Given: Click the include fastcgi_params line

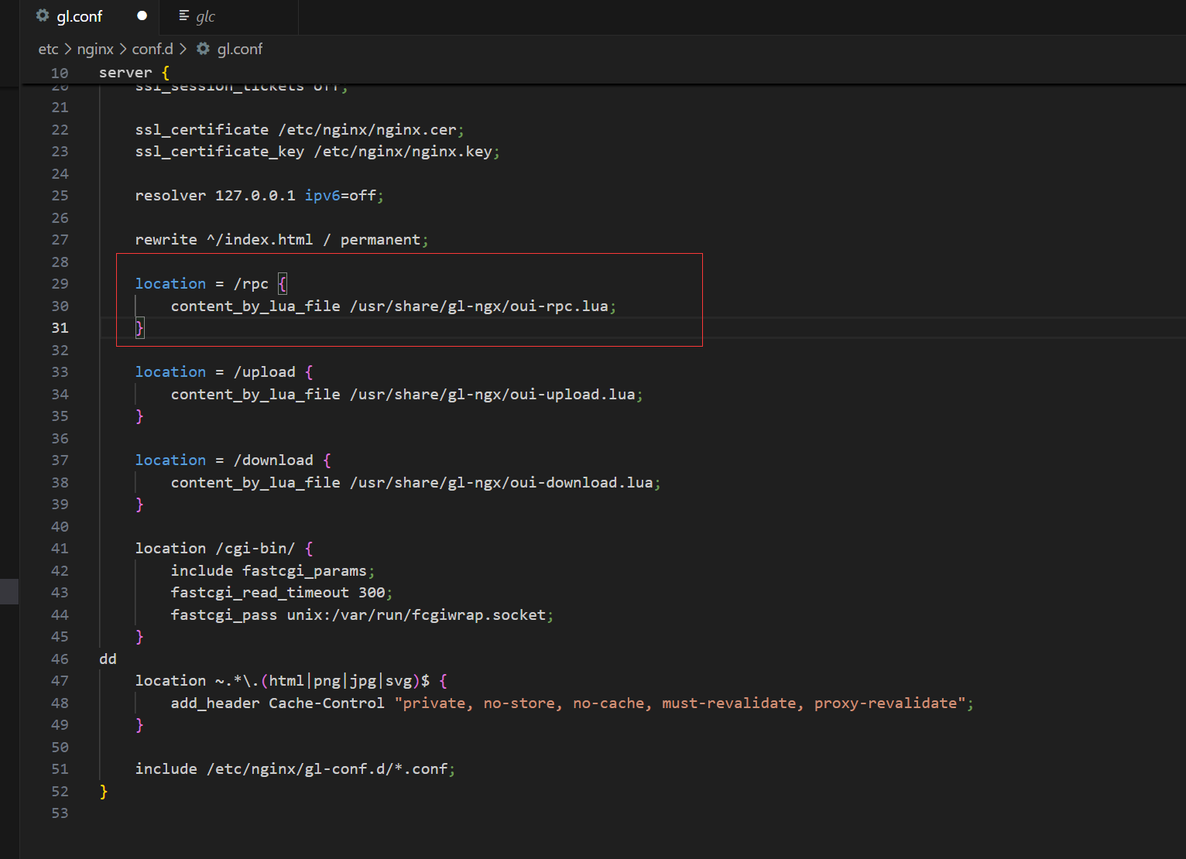Looking at the screenshot, I should [x=273, y=571].
